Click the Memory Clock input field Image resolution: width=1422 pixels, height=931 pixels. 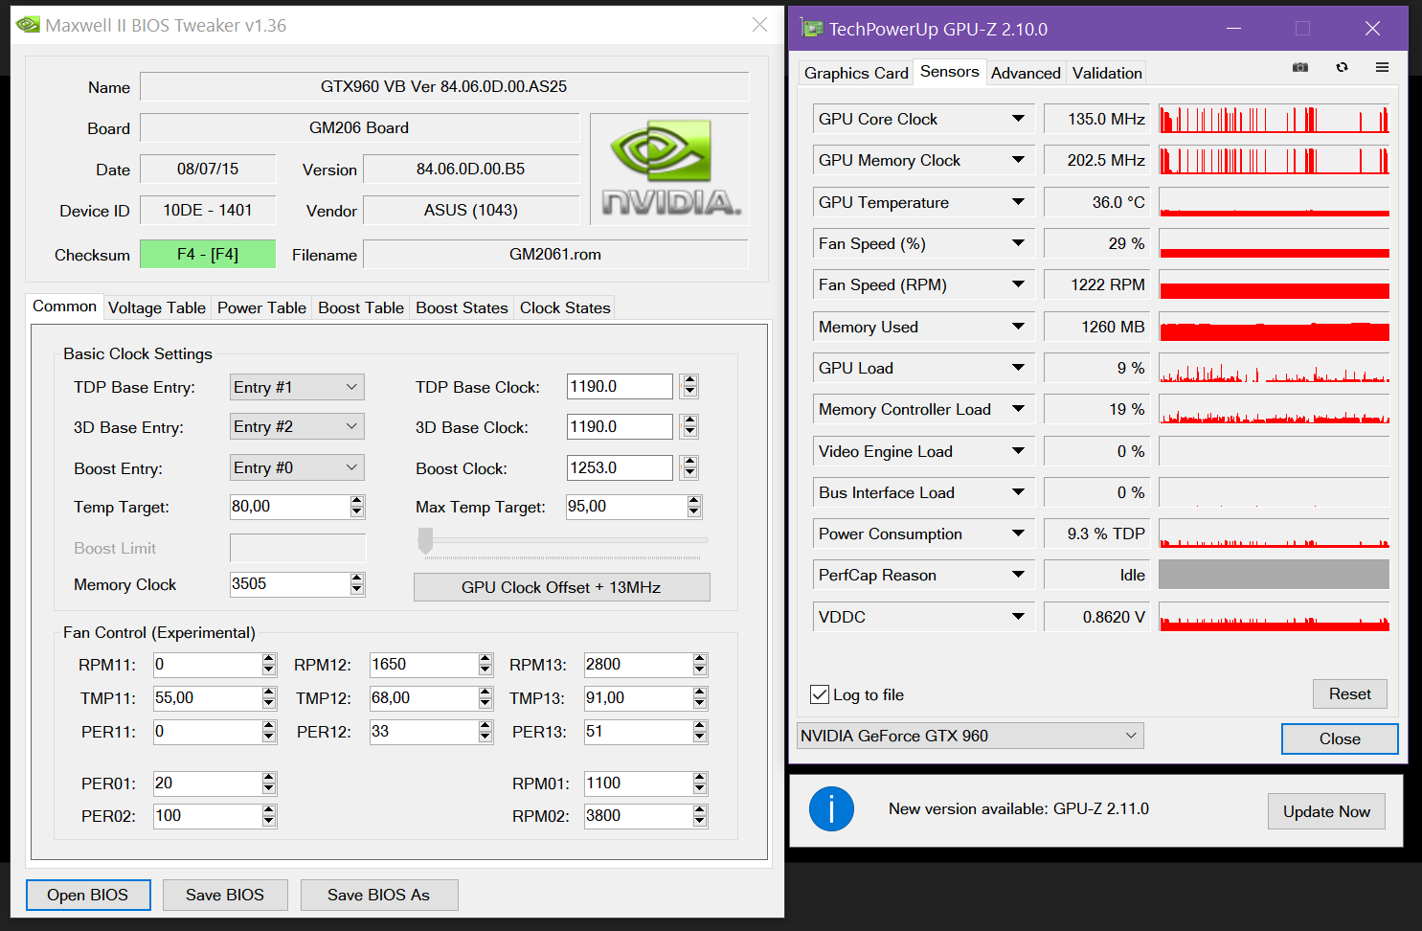290,584
